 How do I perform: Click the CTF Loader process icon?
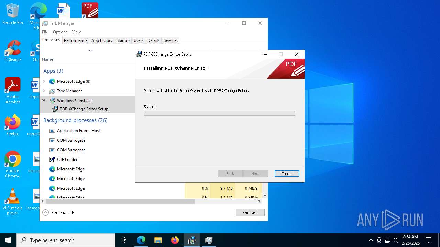(x=52, y=160)
